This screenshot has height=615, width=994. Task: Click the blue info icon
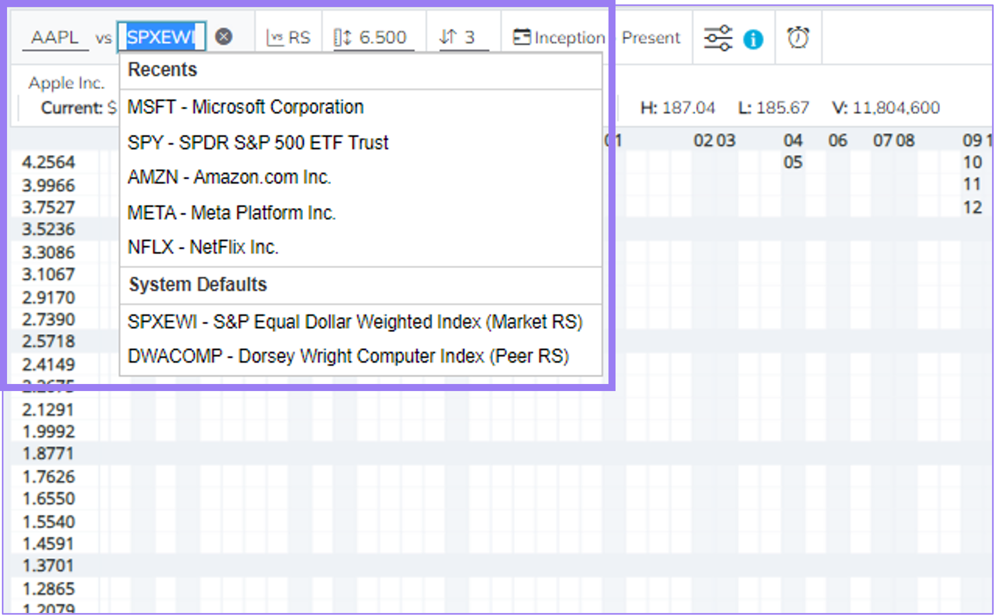coord(753,38)
